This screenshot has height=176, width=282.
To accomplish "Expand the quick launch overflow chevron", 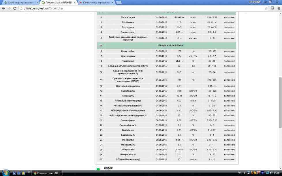I will 29,172.
